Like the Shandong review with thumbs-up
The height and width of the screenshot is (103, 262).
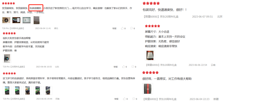[x=124, y=67]
